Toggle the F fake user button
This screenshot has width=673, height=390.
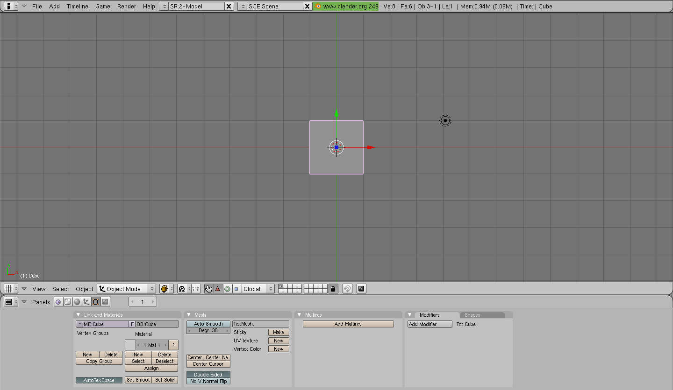132,324
